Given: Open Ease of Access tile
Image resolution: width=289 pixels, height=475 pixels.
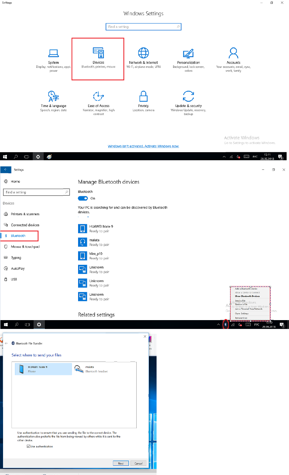Looking at the screenshot, I should click(x=98, y=103).
